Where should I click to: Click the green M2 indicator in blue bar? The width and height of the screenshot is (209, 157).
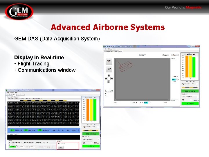26,130
